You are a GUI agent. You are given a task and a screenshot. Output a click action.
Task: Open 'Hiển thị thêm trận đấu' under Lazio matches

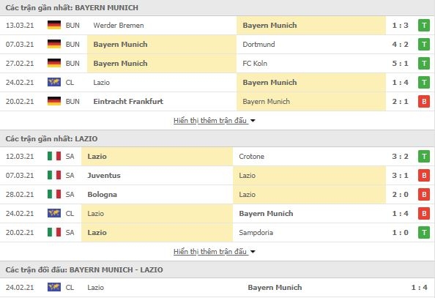click(210, 251)
